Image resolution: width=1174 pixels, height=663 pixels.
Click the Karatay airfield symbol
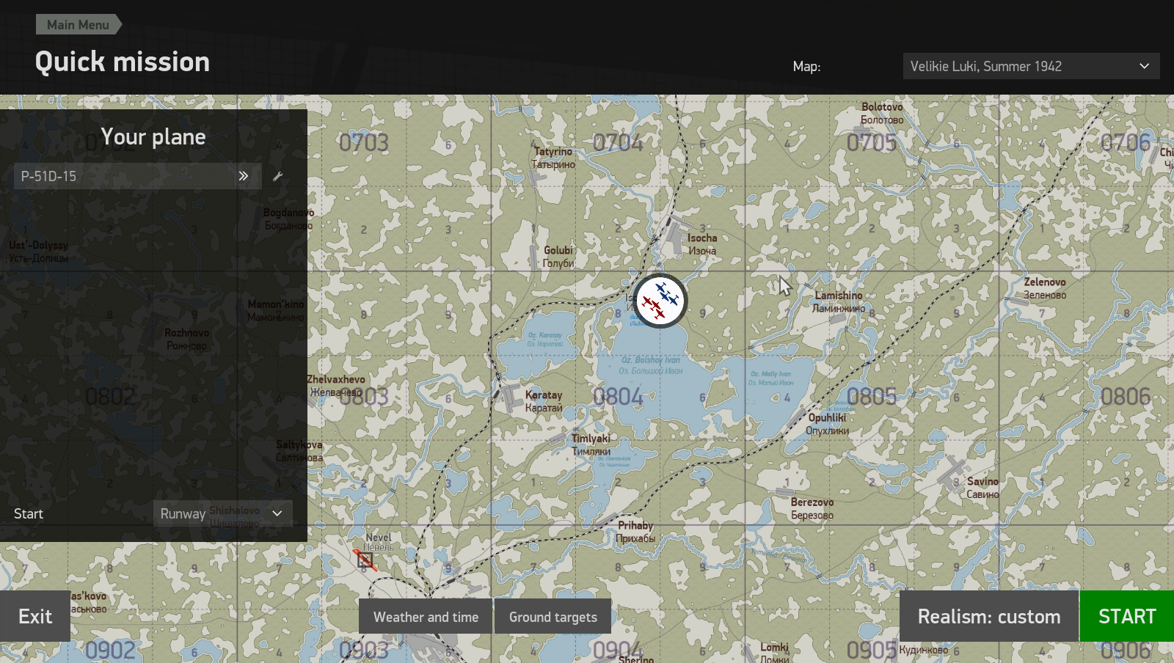[510, 396]
